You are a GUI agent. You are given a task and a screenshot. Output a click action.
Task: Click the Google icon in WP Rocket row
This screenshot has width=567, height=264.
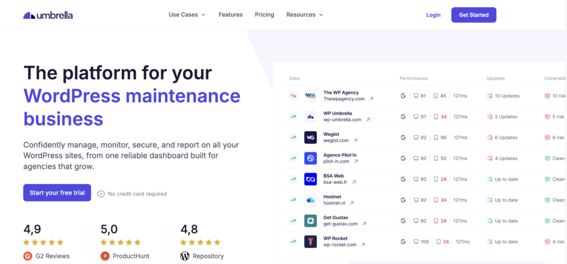point(403,241)
